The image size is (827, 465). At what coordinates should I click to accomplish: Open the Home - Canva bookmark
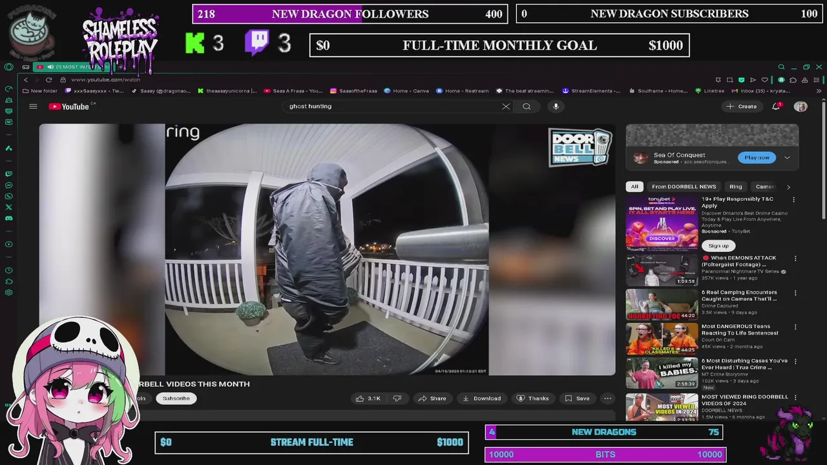(406, 91)
